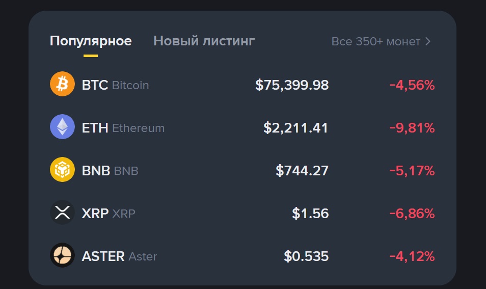Image resolution: width=486 pixels, height=289 pixels.
Task: Click the ASTER ticker label
Action: 103,256
